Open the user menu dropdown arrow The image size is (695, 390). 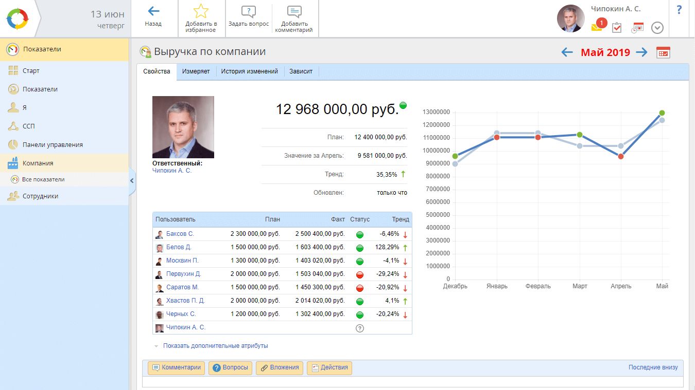(x=657, y=28)
